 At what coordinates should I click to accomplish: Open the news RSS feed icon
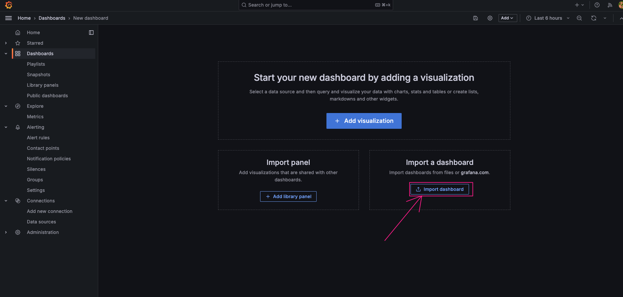[610, 5]
